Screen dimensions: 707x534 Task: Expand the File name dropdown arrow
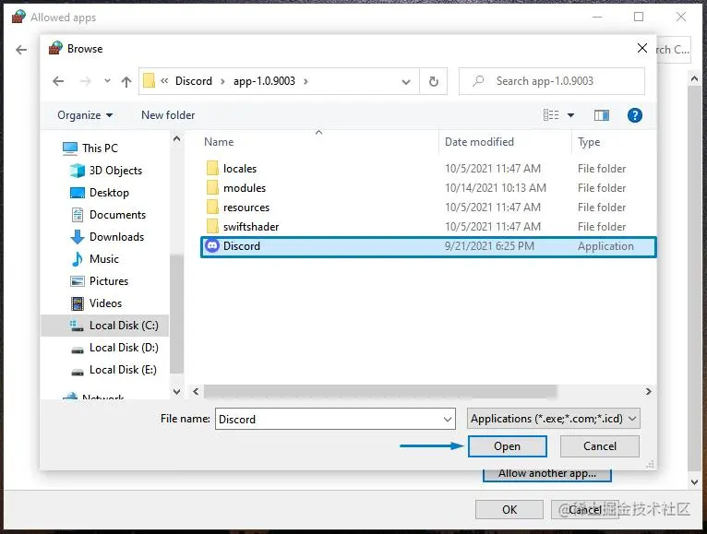[x=448, y=419]
